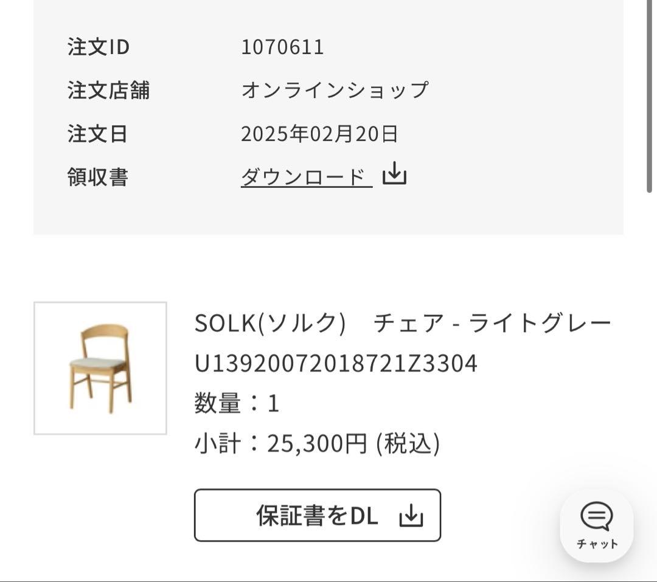Select the 小計 price 25,300円 text
Image resolution: width=657 pixels, height=582 pixels.
click(x=318, y=445)
